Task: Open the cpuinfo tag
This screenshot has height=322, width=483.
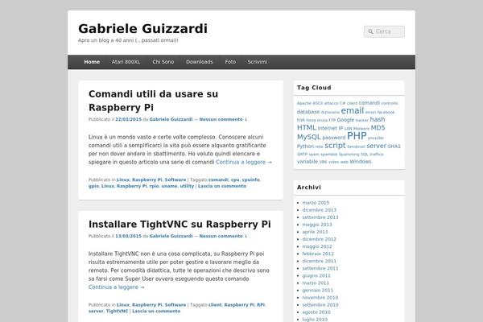Action: (x=250, y=180)
